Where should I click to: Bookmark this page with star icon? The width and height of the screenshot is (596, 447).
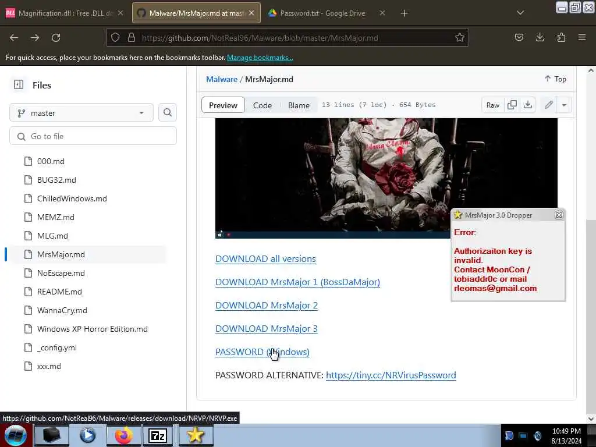click(460, 38)
